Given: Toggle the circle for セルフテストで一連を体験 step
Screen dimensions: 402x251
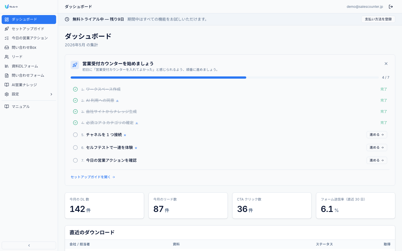Looking at the screenshot, I should 75,148.
